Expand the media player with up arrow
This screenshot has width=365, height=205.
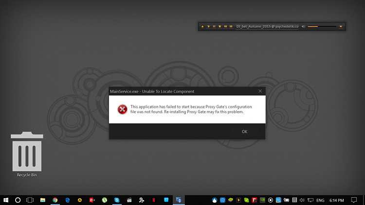coord(341,27)
